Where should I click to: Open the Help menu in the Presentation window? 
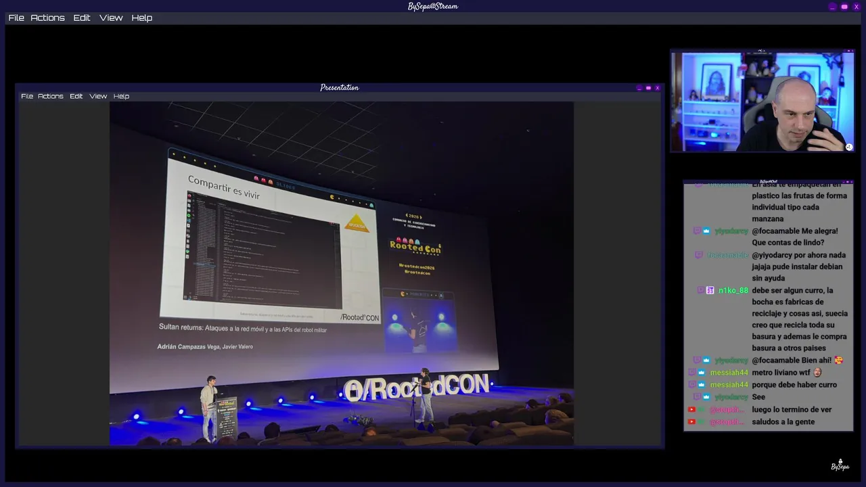coord(121,96)
